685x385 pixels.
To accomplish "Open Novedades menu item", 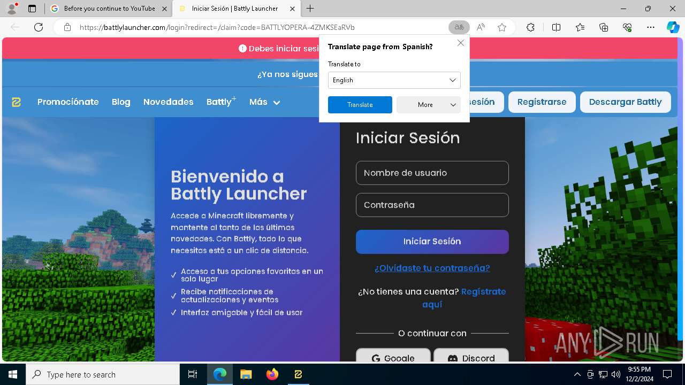I will [168, 102].
